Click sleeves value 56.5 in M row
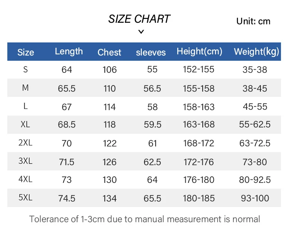Image resolution: width=289 pixels, height=231 pixels. 152,89
